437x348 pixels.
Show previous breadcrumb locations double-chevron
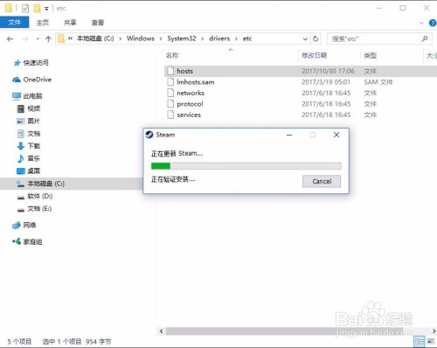(70, 38)
